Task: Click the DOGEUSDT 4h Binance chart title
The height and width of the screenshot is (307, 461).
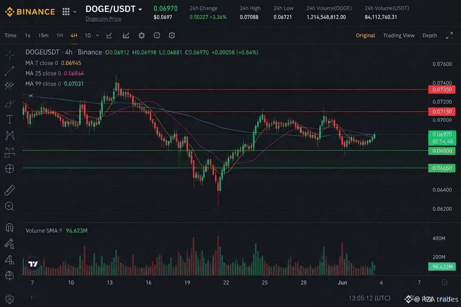Action: pos(64,52)
